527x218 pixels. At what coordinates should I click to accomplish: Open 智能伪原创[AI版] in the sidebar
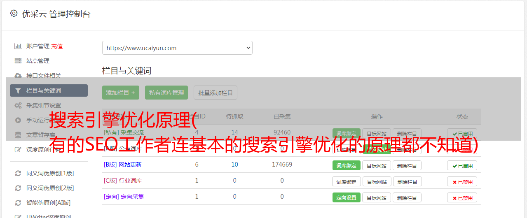49,203
